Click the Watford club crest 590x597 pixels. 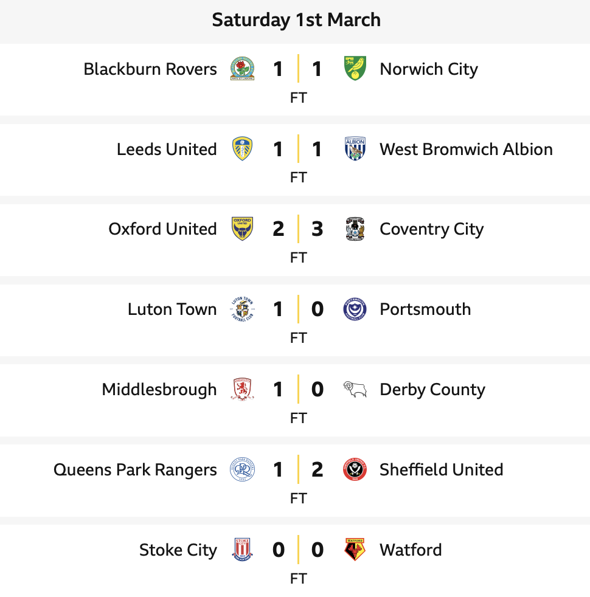coord(355,550)
